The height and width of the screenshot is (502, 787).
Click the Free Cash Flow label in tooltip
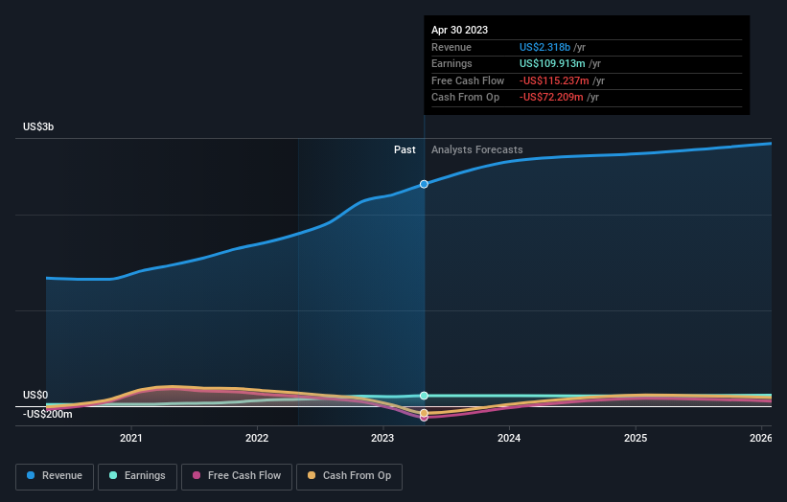[x=468, y=80]
